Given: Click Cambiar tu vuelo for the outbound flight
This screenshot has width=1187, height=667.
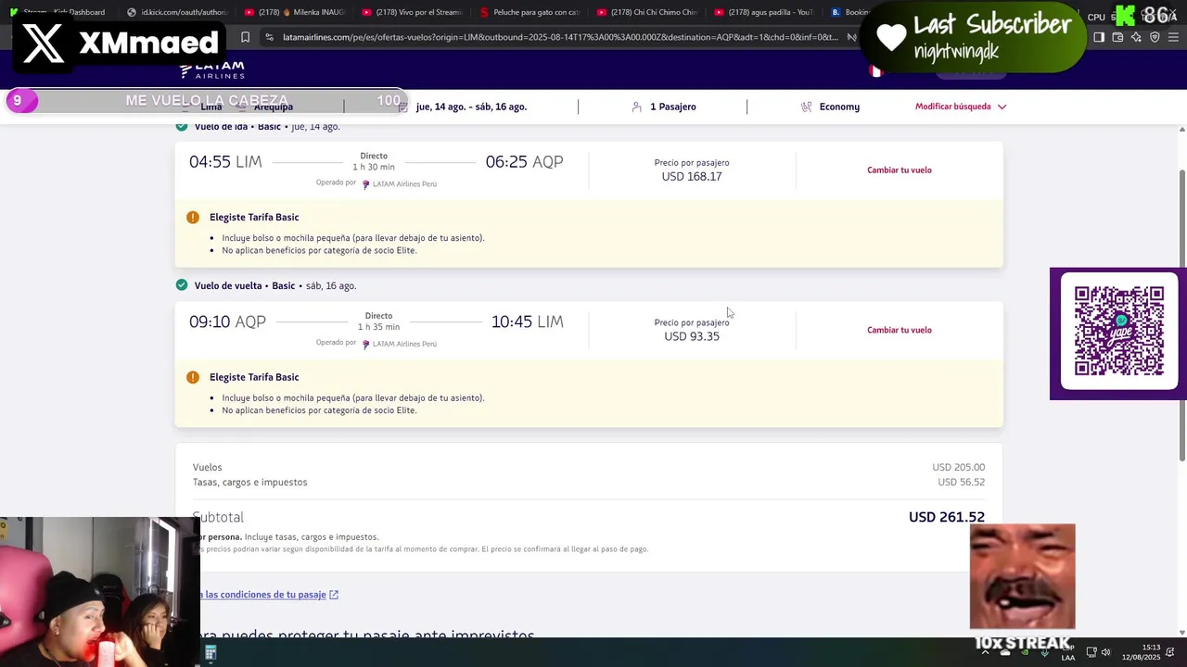Looking at the screenshot, I should [900, 170].
